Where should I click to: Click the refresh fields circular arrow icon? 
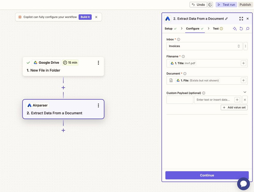coord(241,29)
